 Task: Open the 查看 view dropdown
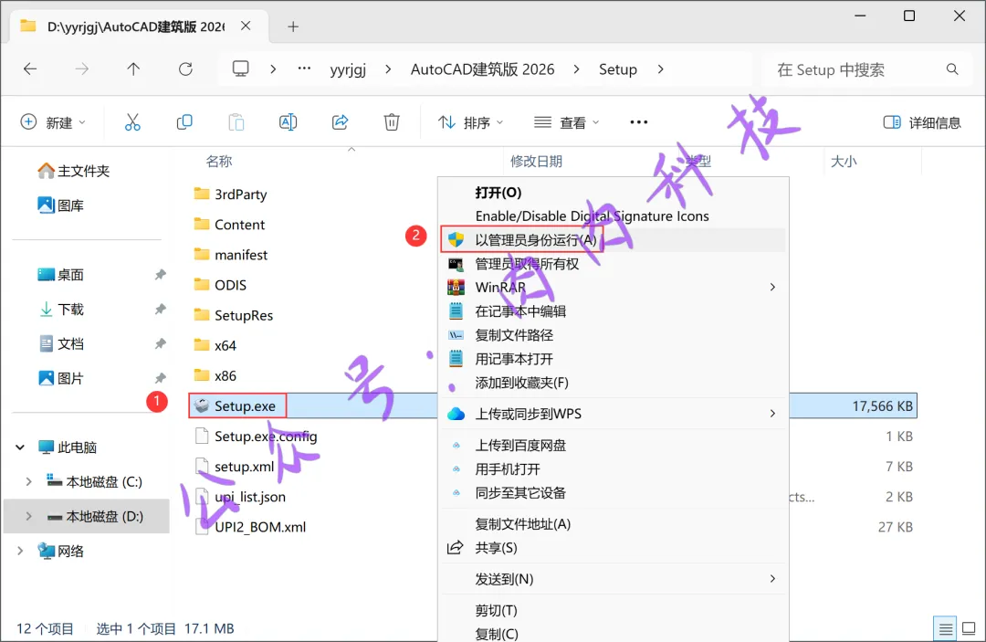[566, 122]
